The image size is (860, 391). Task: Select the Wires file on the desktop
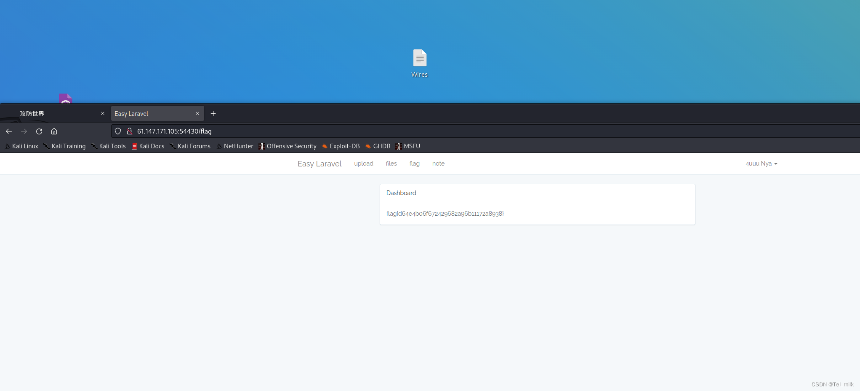coord(420,64)
